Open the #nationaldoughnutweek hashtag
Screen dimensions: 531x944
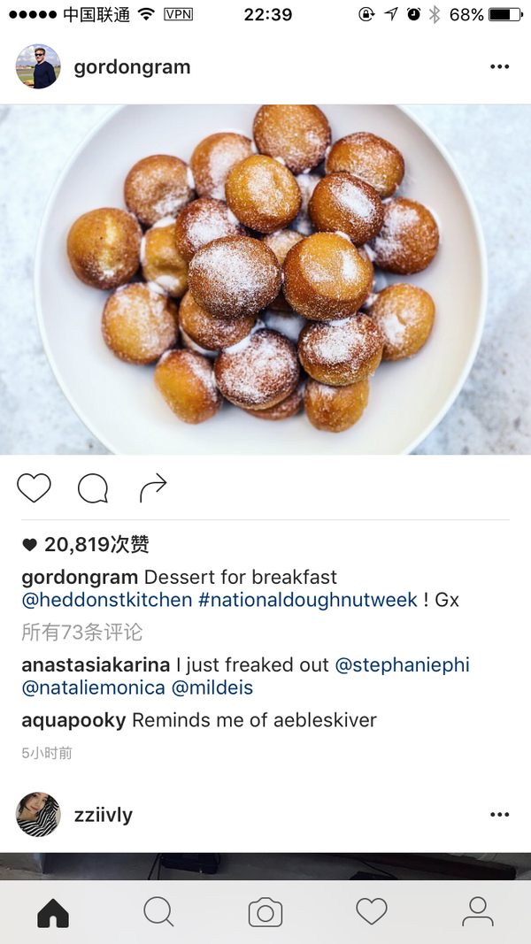tap(308, 600)
